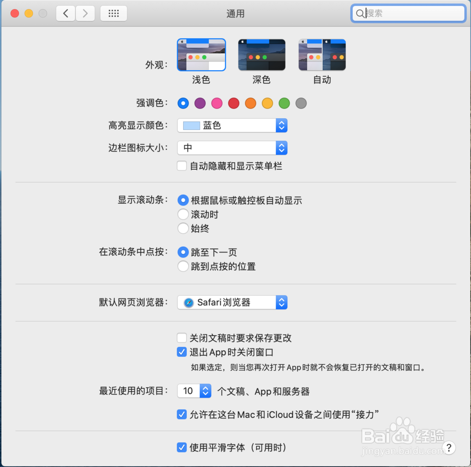
Task: Select 浅色 appearance thumbnail
Action: coord(201,55)
